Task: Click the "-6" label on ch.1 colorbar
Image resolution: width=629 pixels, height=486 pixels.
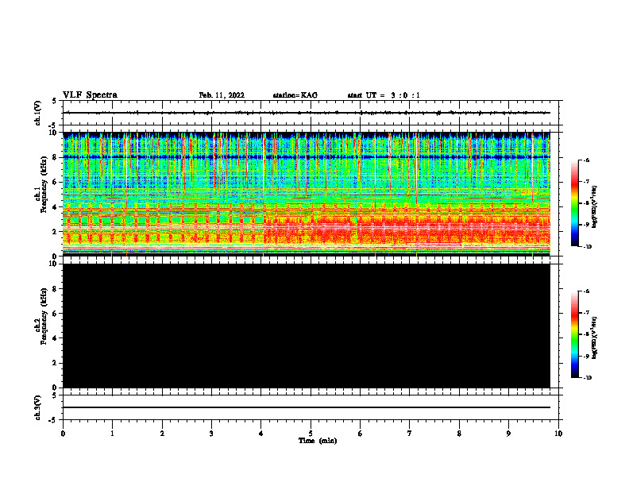Action: coord(585,160)
